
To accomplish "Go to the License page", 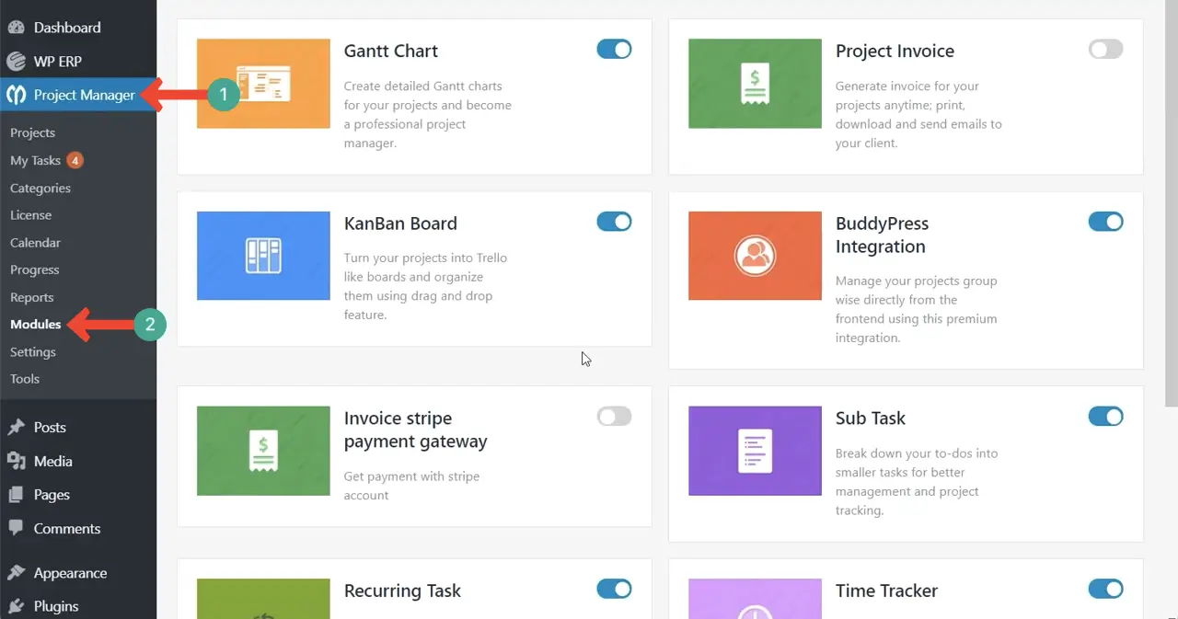I will [30, 214].
